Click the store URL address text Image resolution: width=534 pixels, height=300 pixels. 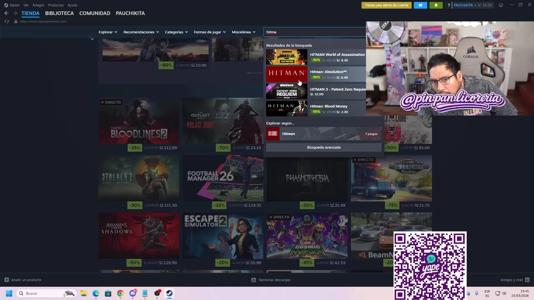click(x=43, y=21)
